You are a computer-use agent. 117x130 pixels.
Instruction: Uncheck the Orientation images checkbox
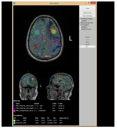click(80, 19)
